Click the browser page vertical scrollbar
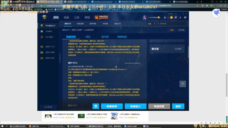The image size is (228, 128). pos(226,85)
